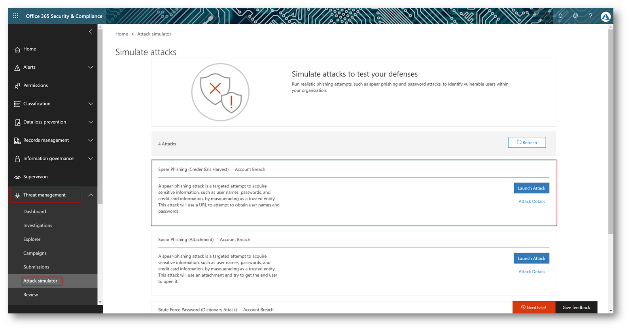View Attack Details for Credentials Harvest

532,201
